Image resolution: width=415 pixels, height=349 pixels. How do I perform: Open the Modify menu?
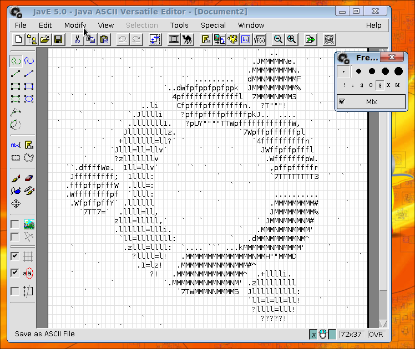click(x=75, y=25)
